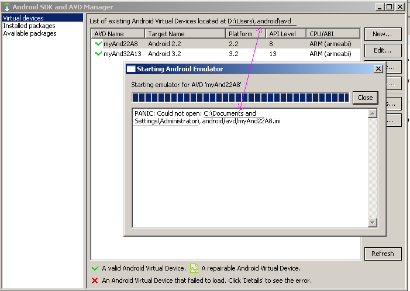Viewport: 410px width, 291px height.
Task: Sort by Target Name column header
Action: click(x=185, y=34)
